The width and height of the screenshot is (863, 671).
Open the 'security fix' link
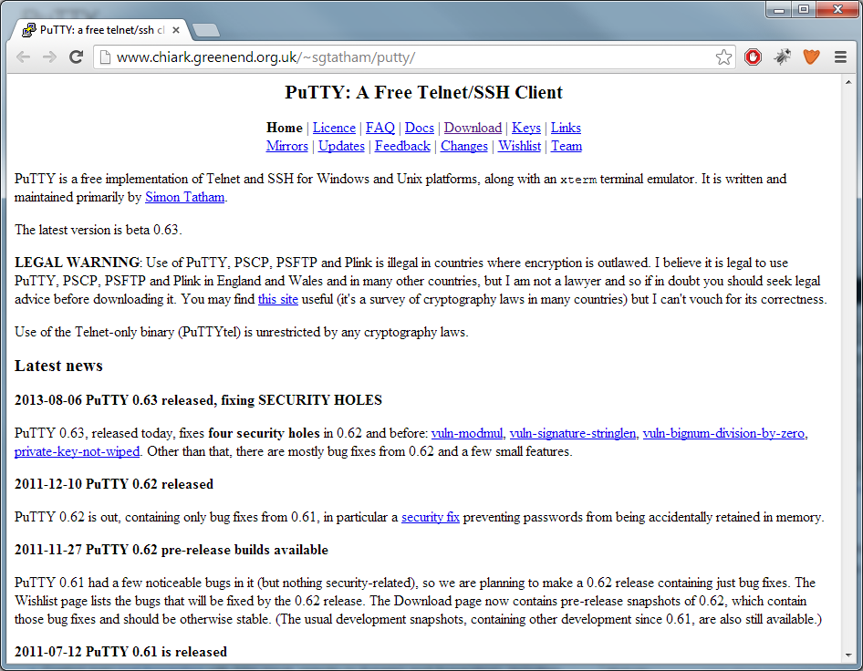431,517
